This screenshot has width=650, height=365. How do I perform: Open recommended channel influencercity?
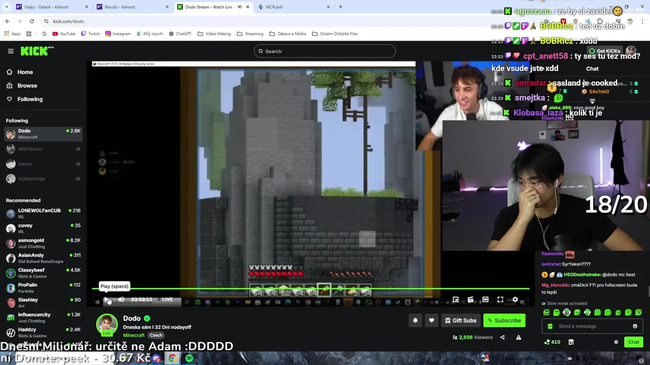click(44, 317)
